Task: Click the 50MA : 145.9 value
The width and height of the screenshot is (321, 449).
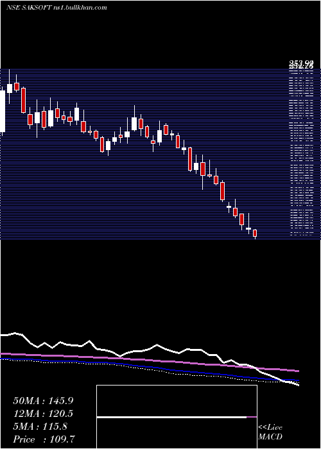Action: tap(43, 401)
